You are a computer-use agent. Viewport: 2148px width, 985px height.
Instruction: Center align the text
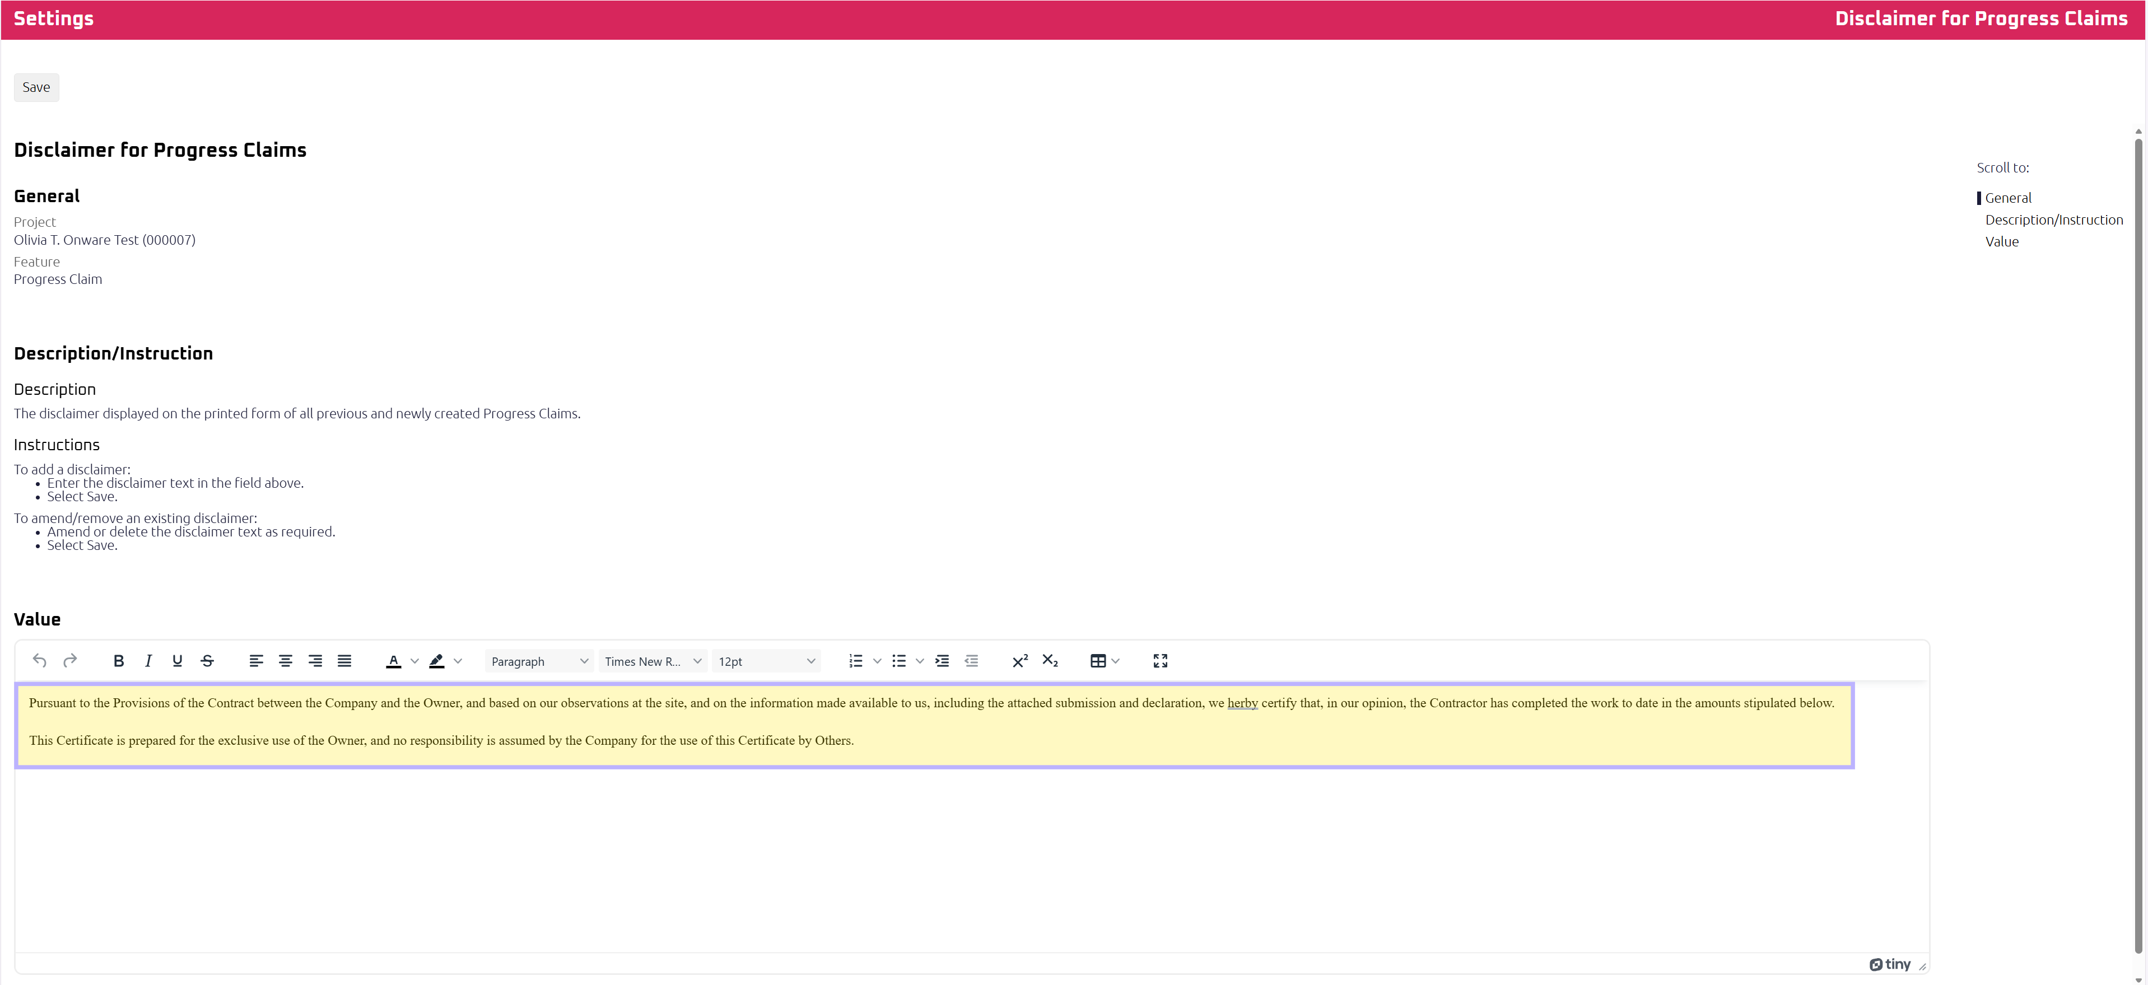[285, 661]
